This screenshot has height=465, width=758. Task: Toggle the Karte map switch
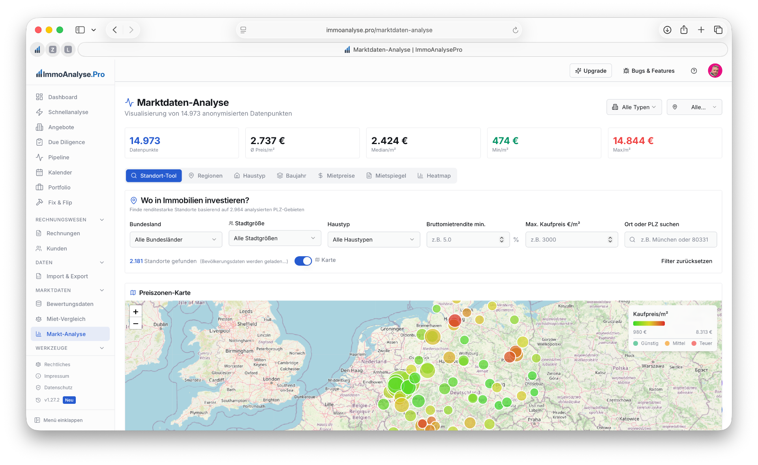pyautogui.click(x=303, y=261)
